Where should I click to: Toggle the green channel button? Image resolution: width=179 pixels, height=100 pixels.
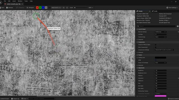point(40,7)
